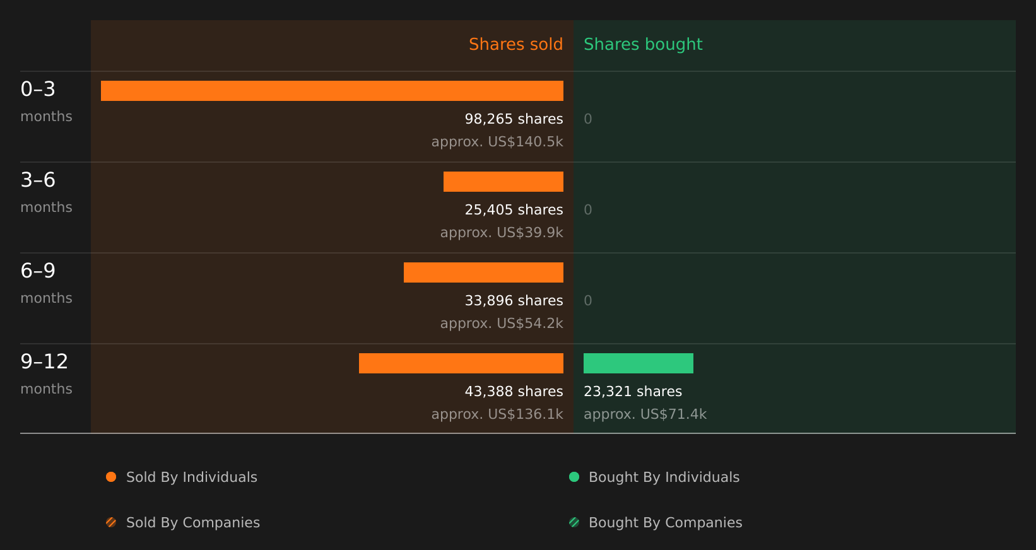Click the 3–6 months row label
This screenshot has height=550, width=1036.
click(x=46, y=192)
